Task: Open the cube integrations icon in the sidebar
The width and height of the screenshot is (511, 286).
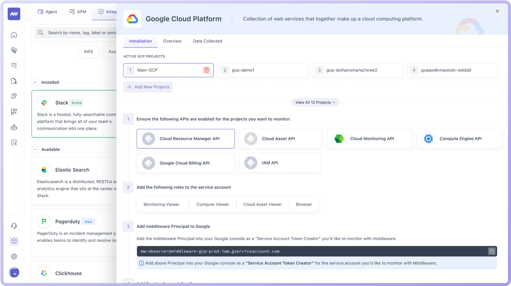Action: pos(14,241)
